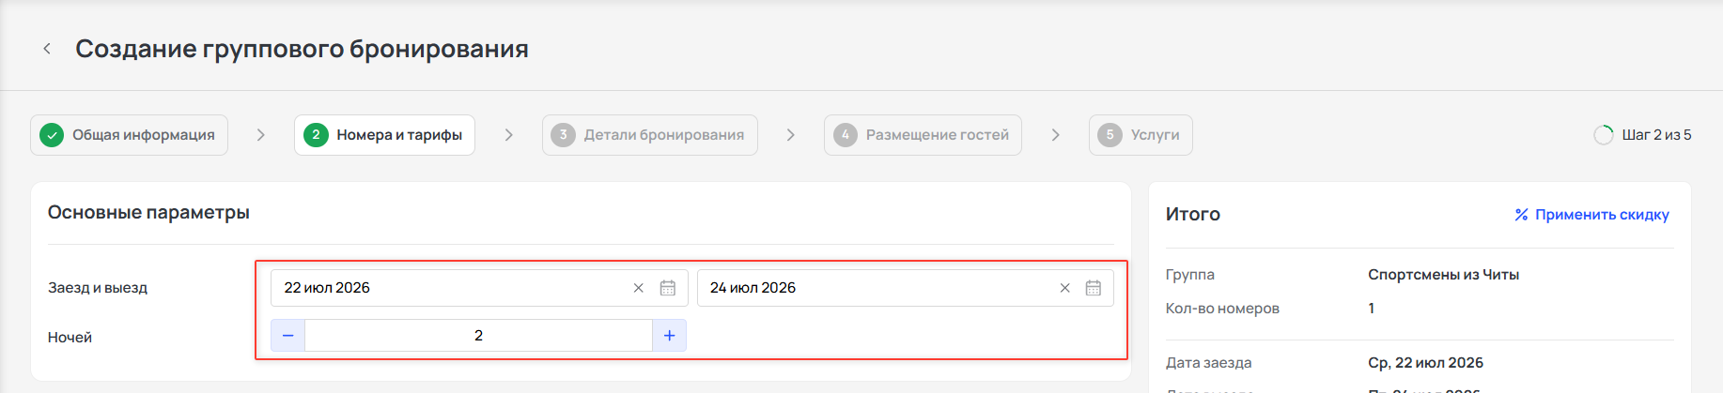
Task: Click the chevron after Общая информация step
Action: [261, 135]
